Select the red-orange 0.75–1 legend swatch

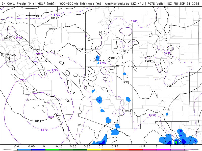pyautogui.click(x=122, y=150)
